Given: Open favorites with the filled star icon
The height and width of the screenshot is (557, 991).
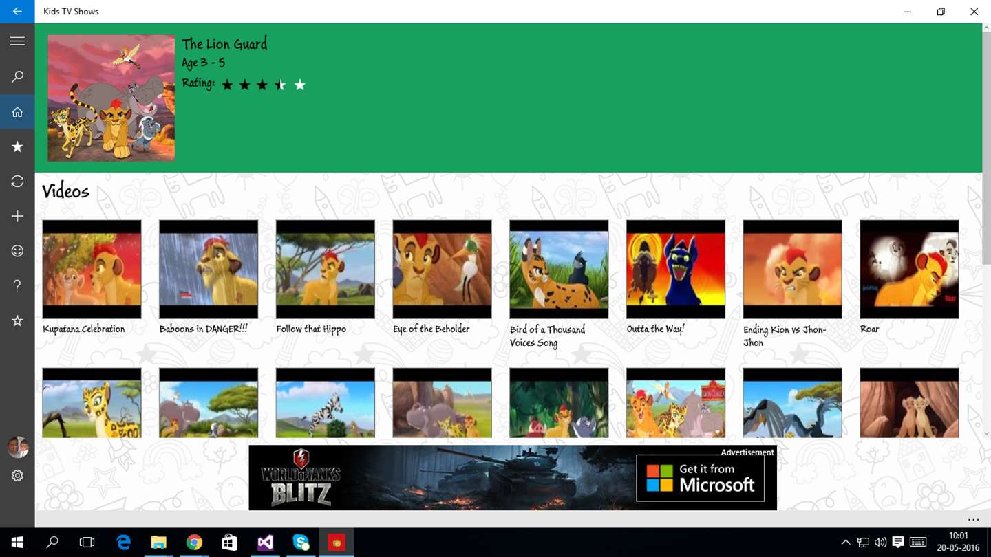Looking at the screenshot, I should pyautogui.click(x=17, y=146).
